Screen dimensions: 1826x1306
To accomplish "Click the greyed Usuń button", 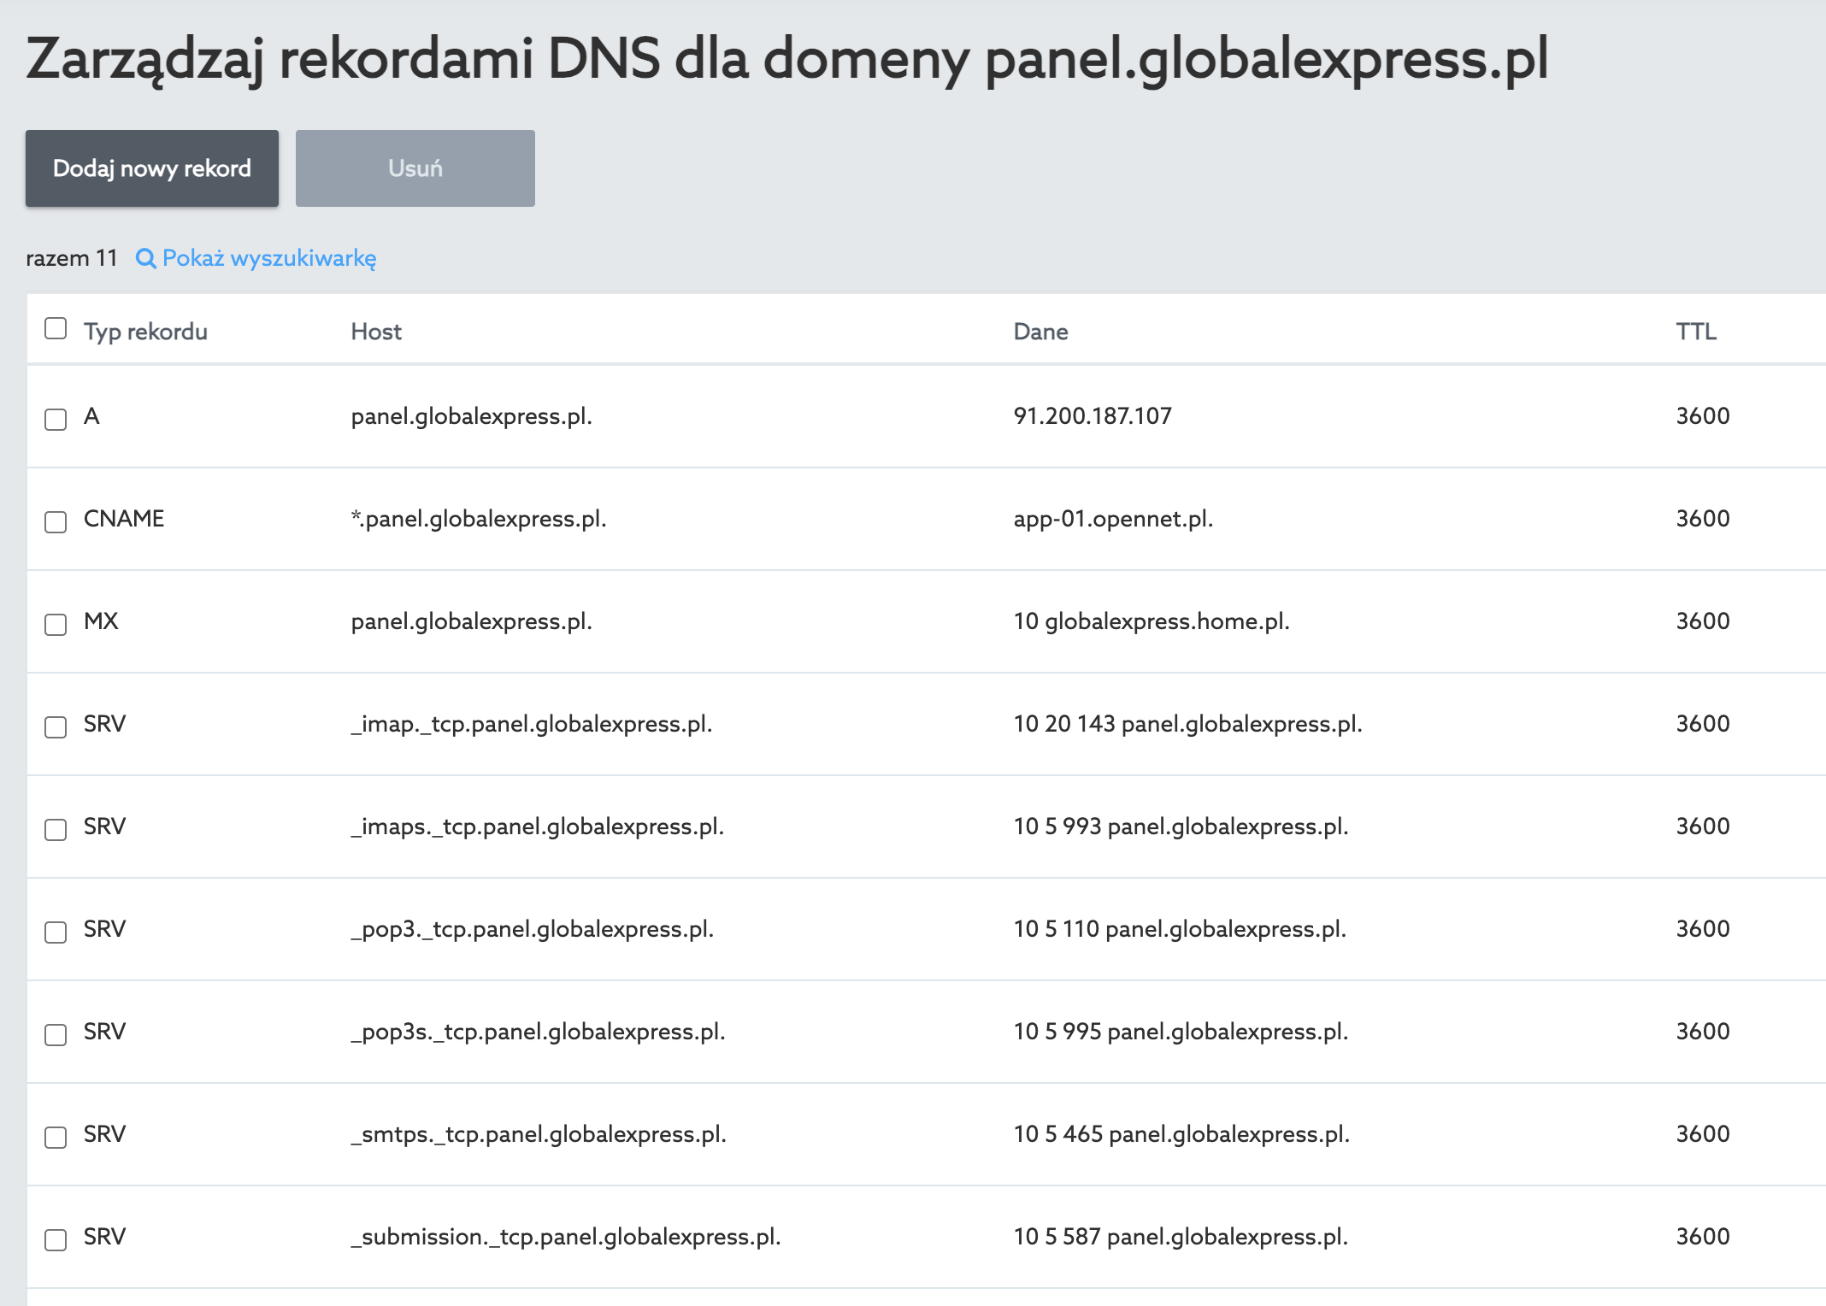I will pos(415,168).
